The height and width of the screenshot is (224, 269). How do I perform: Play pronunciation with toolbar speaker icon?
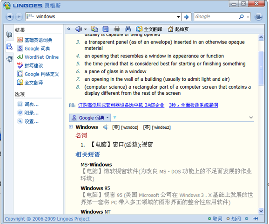[79, 29]
